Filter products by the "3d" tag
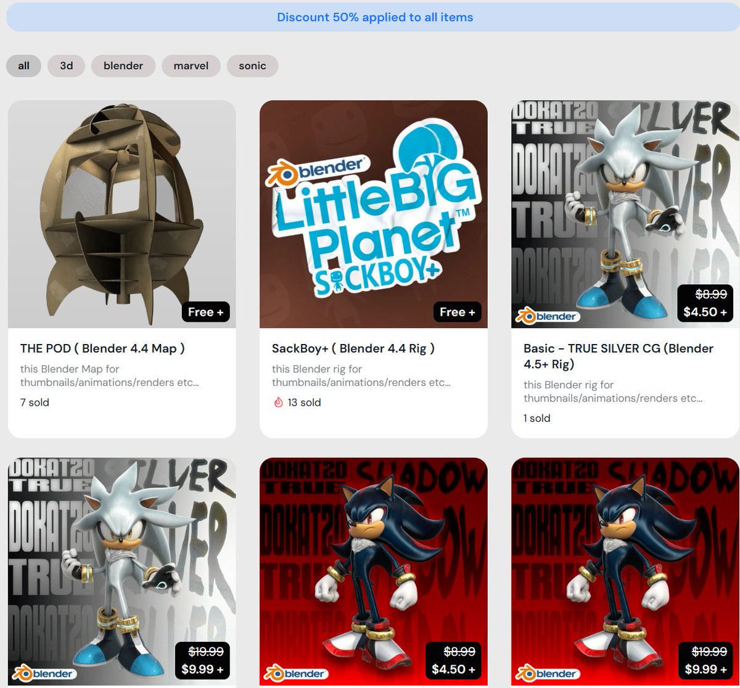Viewport: 740px width, 688px height. (67, 66)
